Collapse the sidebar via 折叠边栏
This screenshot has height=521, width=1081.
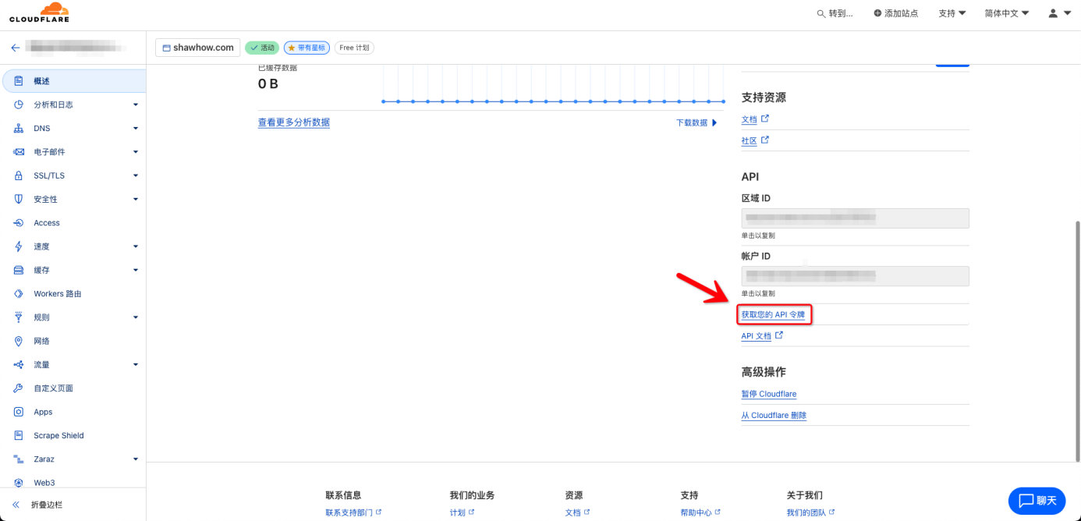(47, 505)
